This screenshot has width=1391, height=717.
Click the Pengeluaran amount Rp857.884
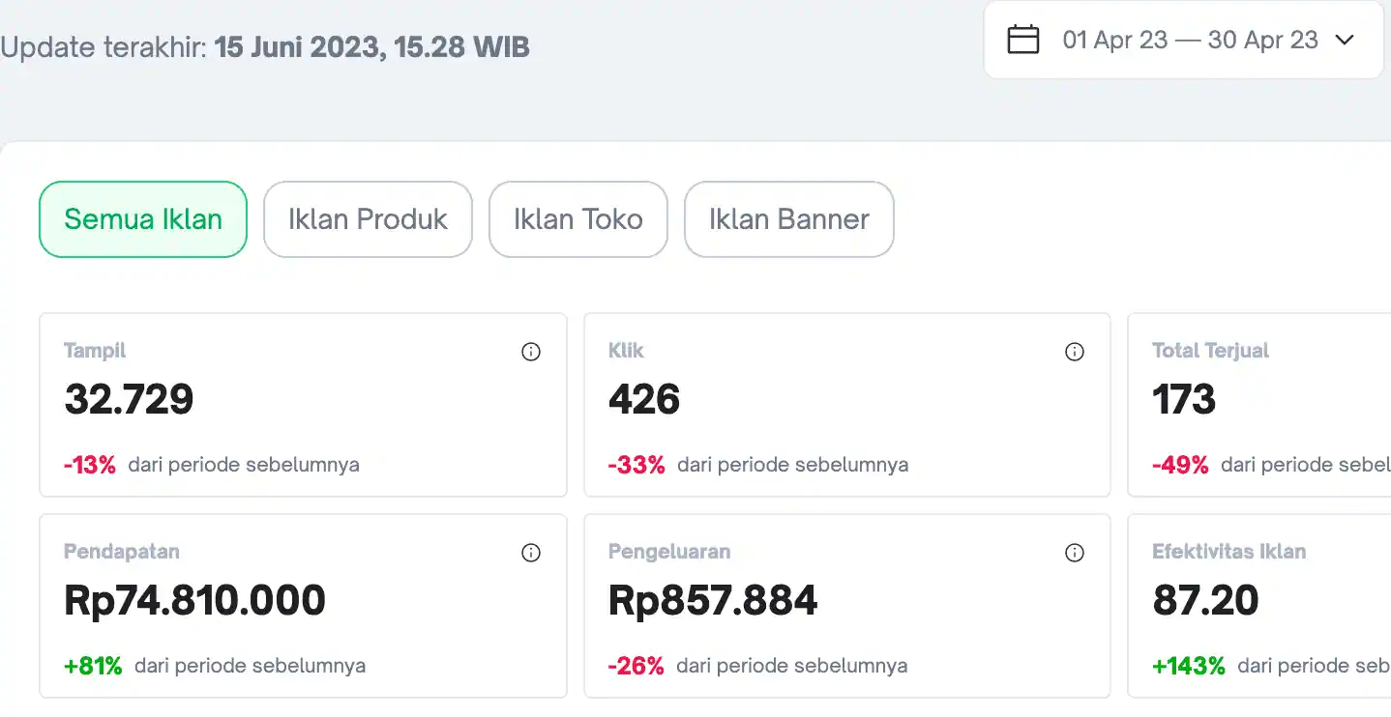tap(713, 600)
